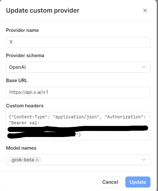The image size is (158, 191).
Task: Remove the grok-beta model tag
Action: 37,160
